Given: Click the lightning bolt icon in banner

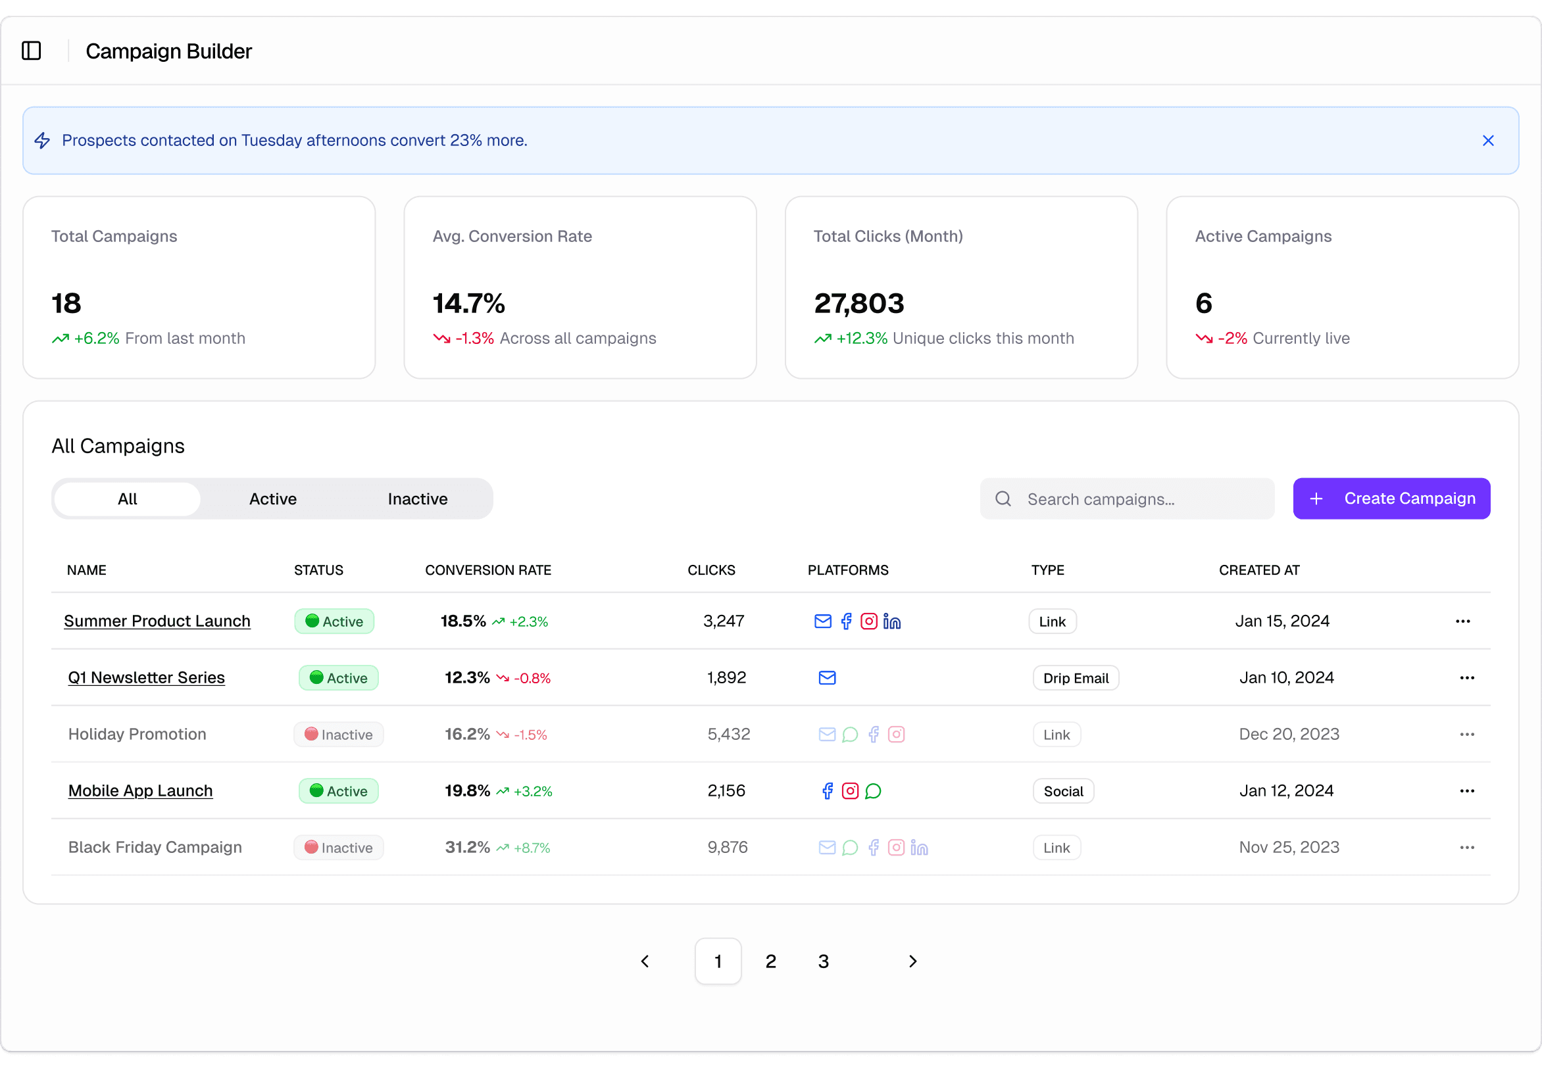Looking at the screenshot, I should point(42,141).
